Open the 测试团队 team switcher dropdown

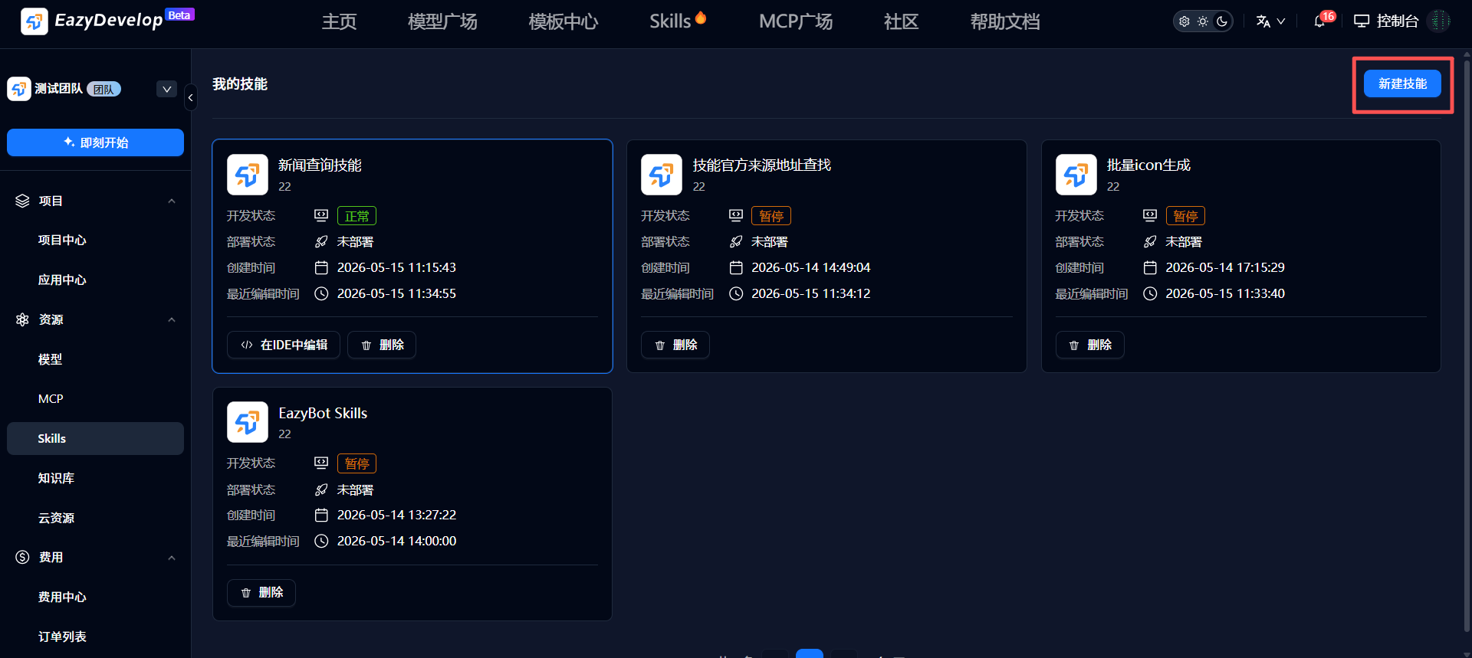(x=166, y=89)
